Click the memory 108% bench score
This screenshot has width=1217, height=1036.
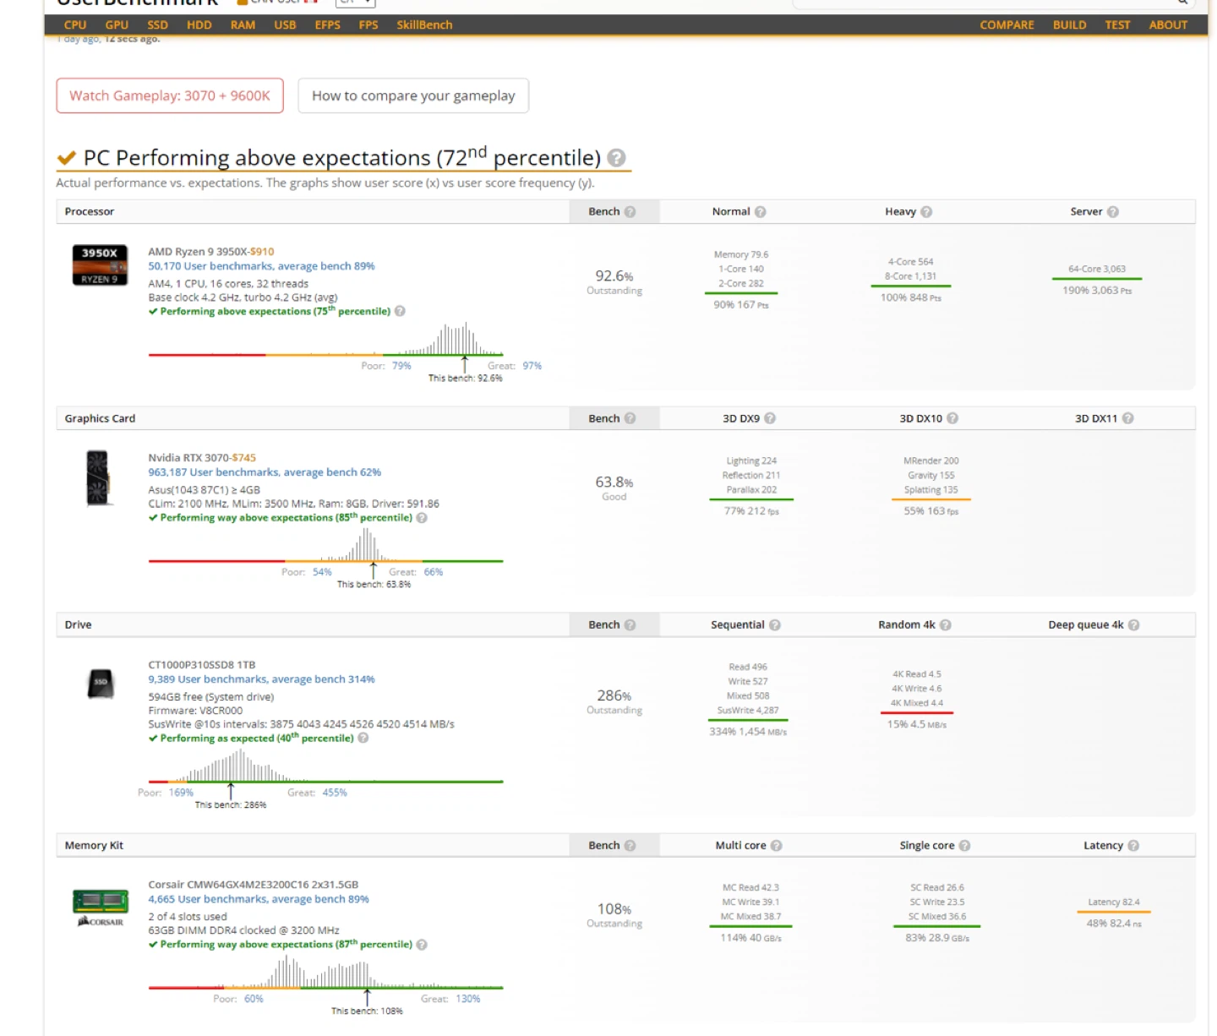[614, 909]
